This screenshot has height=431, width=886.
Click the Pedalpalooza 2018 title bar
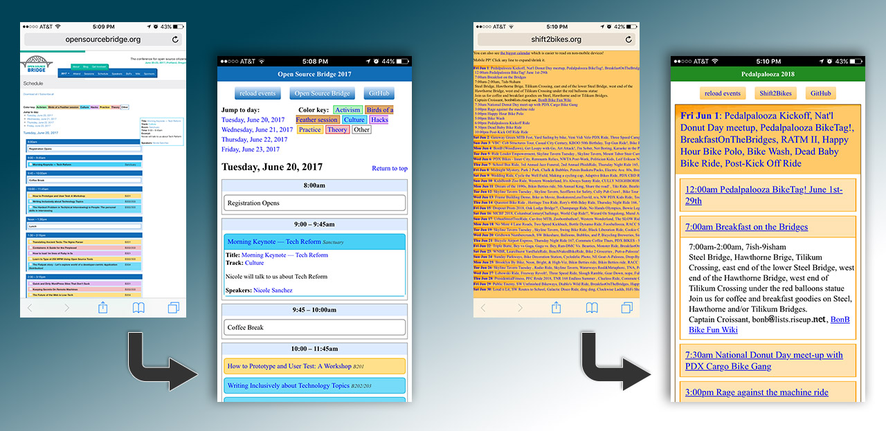[768, 74]
